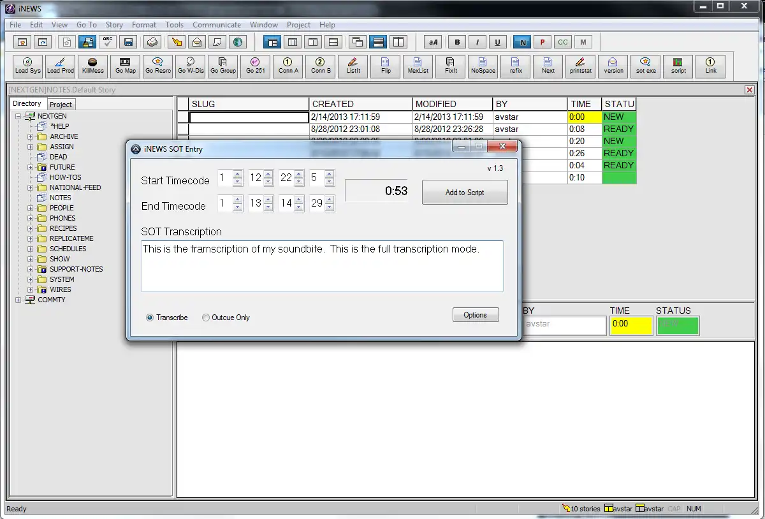The width and height of the screenshot is (765, 519).
Task: Expand the WIRES folder node
Action: tap(30, 289)
